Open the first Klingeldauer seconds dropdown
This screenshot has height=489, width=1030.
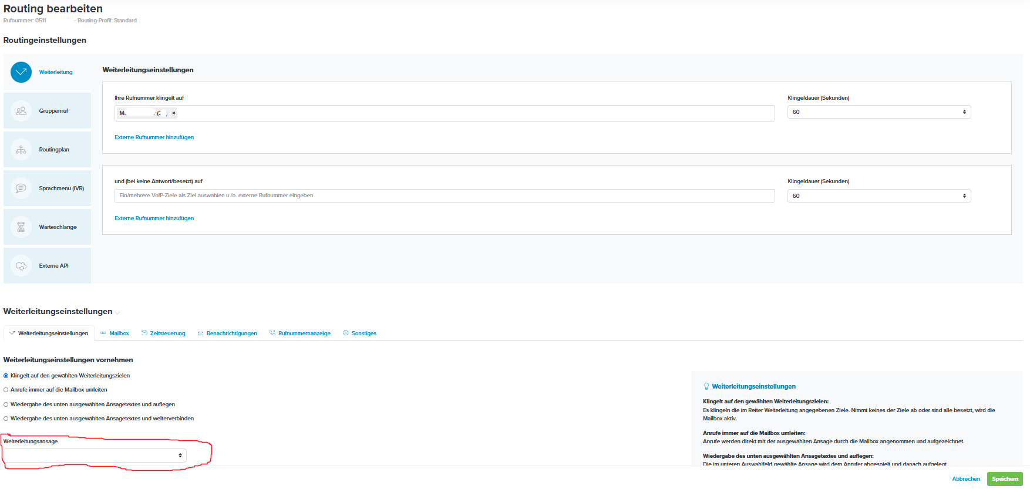pos(878,112)
